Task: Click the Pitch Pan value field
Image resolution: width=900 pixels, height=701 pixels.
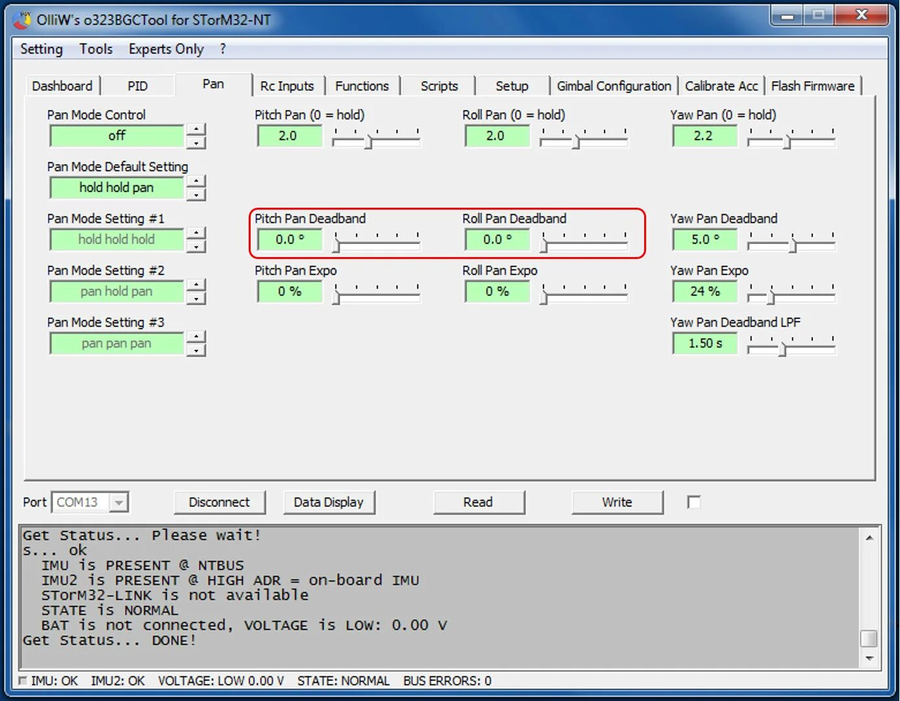Action: (289, 136)
